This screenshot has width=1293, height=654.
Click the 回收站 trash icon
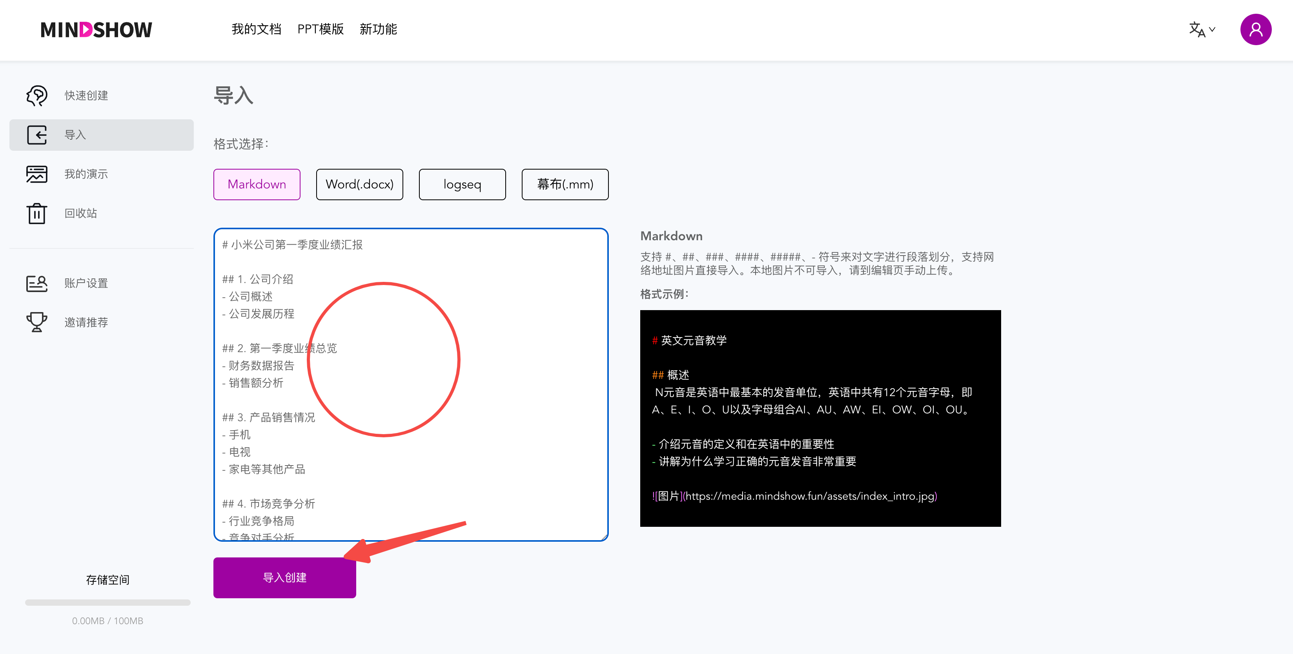tap(36, 213)
